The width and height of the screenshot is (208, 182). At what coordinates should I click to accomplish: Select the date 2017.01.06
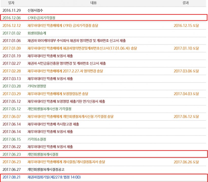12,41
